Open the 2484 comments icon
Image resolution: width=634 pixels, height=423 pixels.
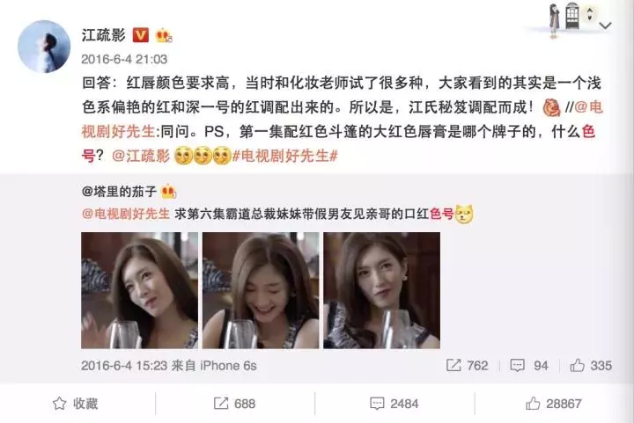click(x=377, y=404)
